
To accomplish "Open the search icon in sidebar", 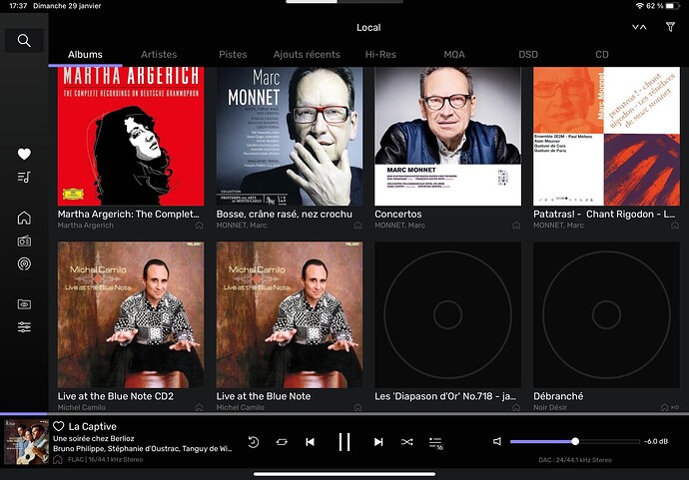I will click(24, 40).
